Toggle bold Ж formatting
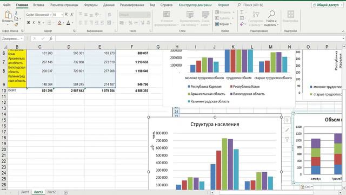 [x=28, y=23]
